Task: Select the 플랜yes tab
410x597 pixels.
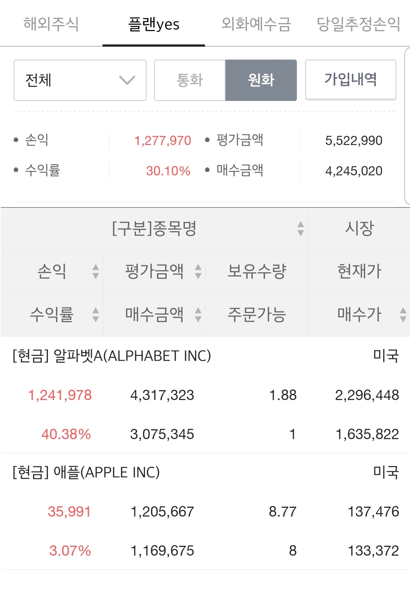Action: 154,24
